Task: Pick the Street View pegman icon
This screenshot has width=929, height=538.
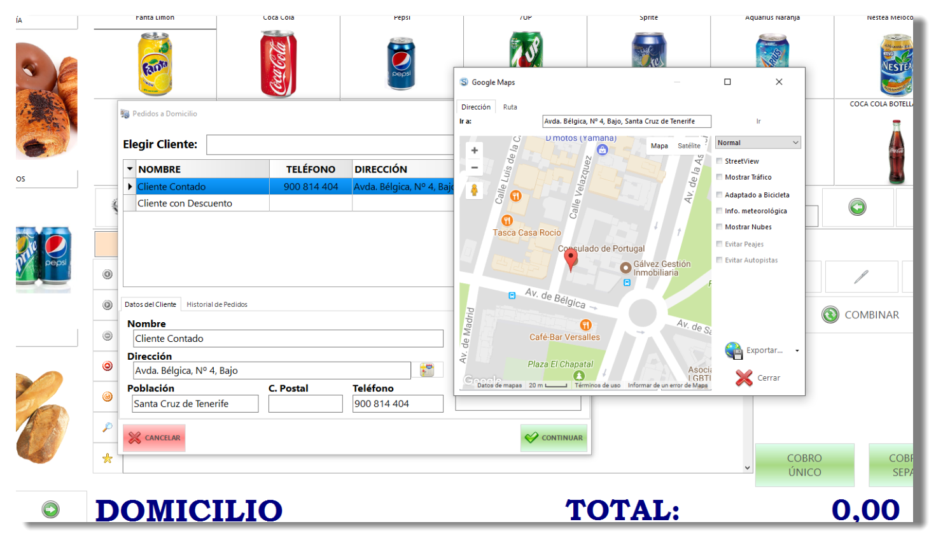Action: (x=474, y=190)
